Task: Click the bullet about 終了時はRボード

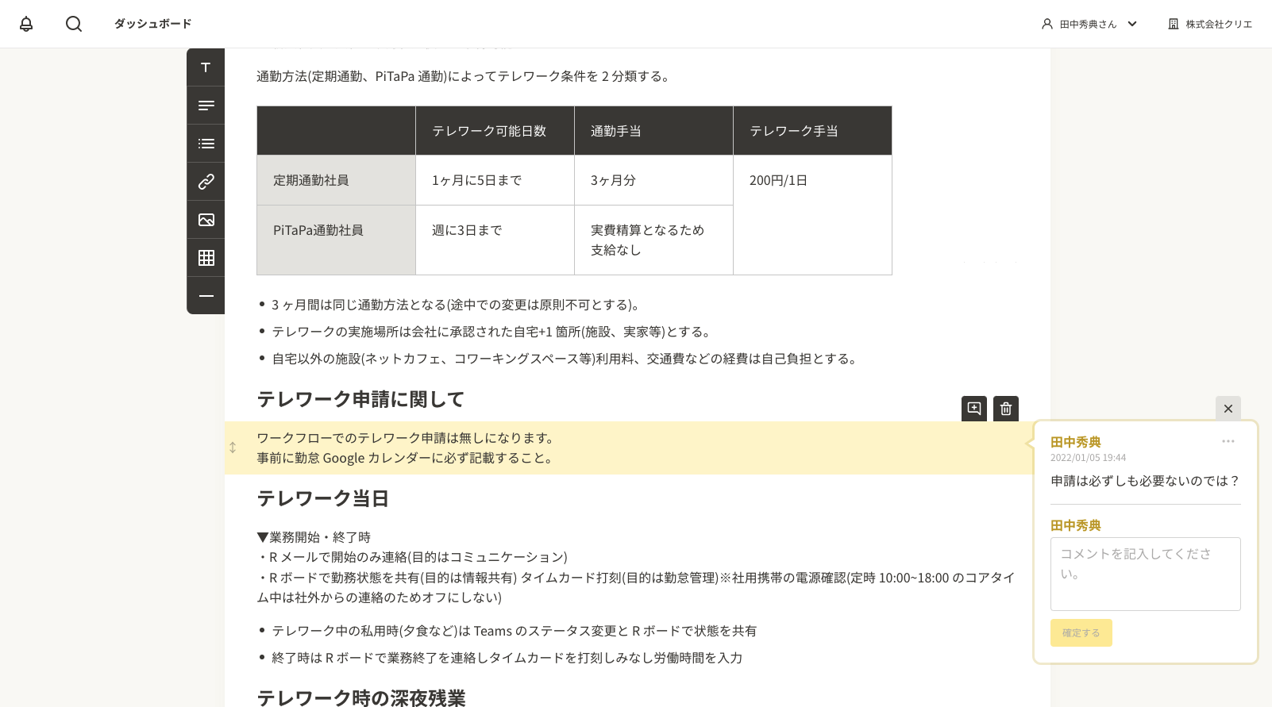Action: point(507,658)
